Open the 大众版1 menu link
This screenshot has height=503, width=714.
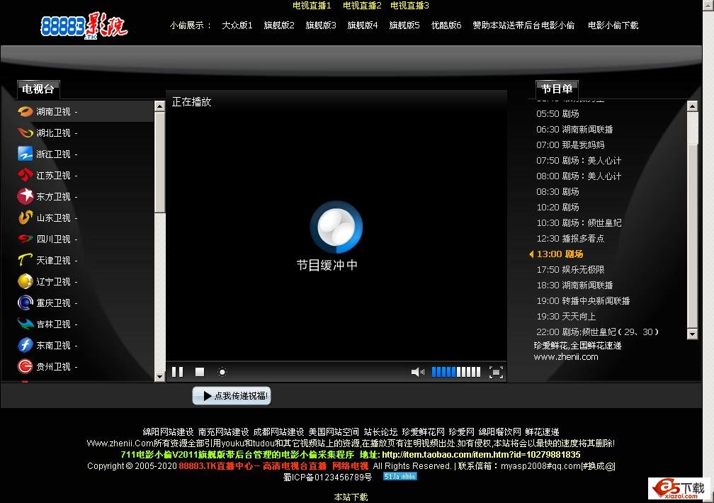click(237, 26)
